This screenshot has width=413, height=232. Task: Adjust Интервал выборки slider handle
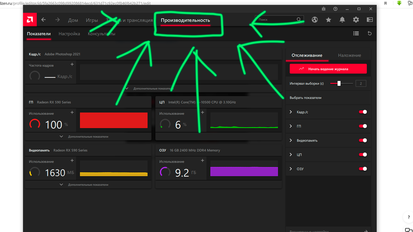tap(339, 83)
